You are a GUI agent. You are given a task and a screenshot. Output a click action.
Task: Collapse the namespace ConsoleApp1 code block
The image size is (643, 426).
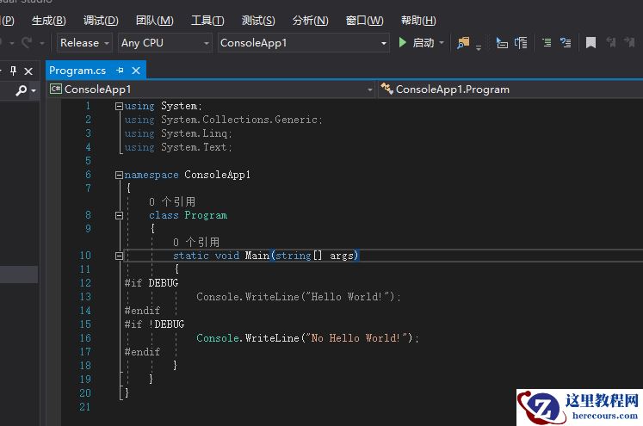120,175
